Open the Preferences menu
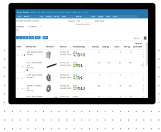The height and width of the screenshot is (132, 161). (74, 12)
